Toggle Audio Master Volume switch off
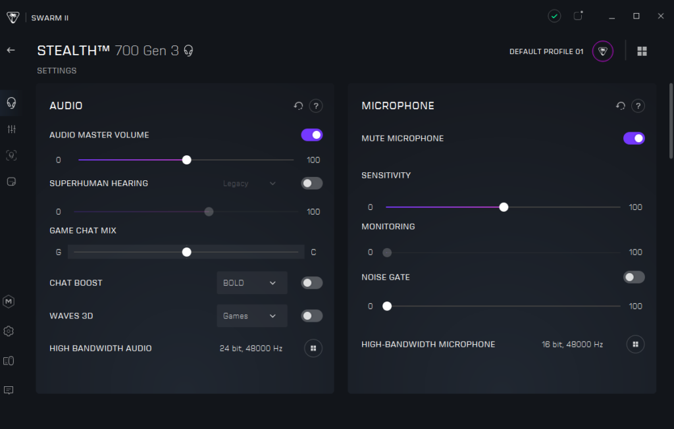This screenshot has height=429, width=674. click(x=312, y=135)
